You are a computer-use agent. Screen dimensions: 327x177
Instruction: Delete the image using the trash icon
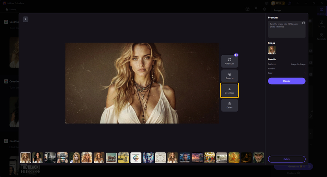click(x=229, y=105)
